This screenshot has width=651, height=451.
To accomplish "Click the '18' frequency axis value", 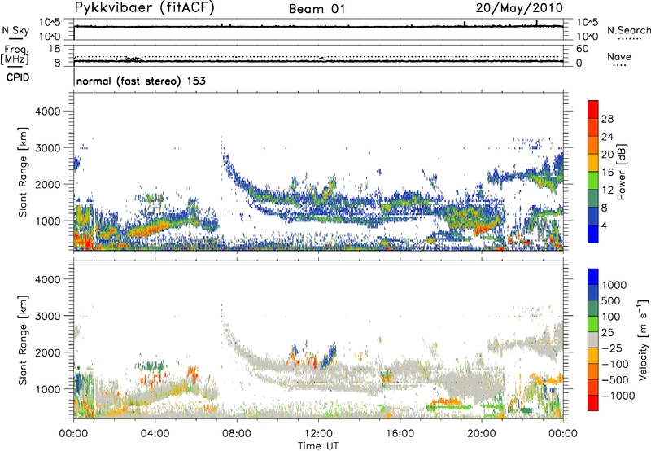I will pyautogui.click(x=55, y=49).
